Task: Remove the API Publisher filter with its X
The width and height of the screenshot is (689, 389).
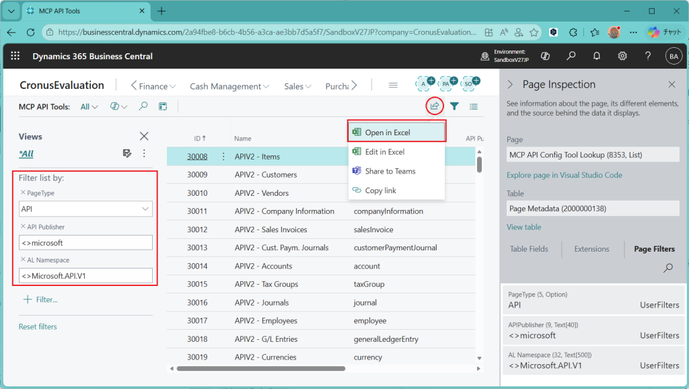Action: pos(23,227)
